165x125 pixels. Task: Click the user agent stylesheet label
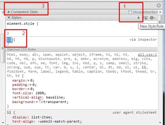pyautogui.click(x=134, y=112)
